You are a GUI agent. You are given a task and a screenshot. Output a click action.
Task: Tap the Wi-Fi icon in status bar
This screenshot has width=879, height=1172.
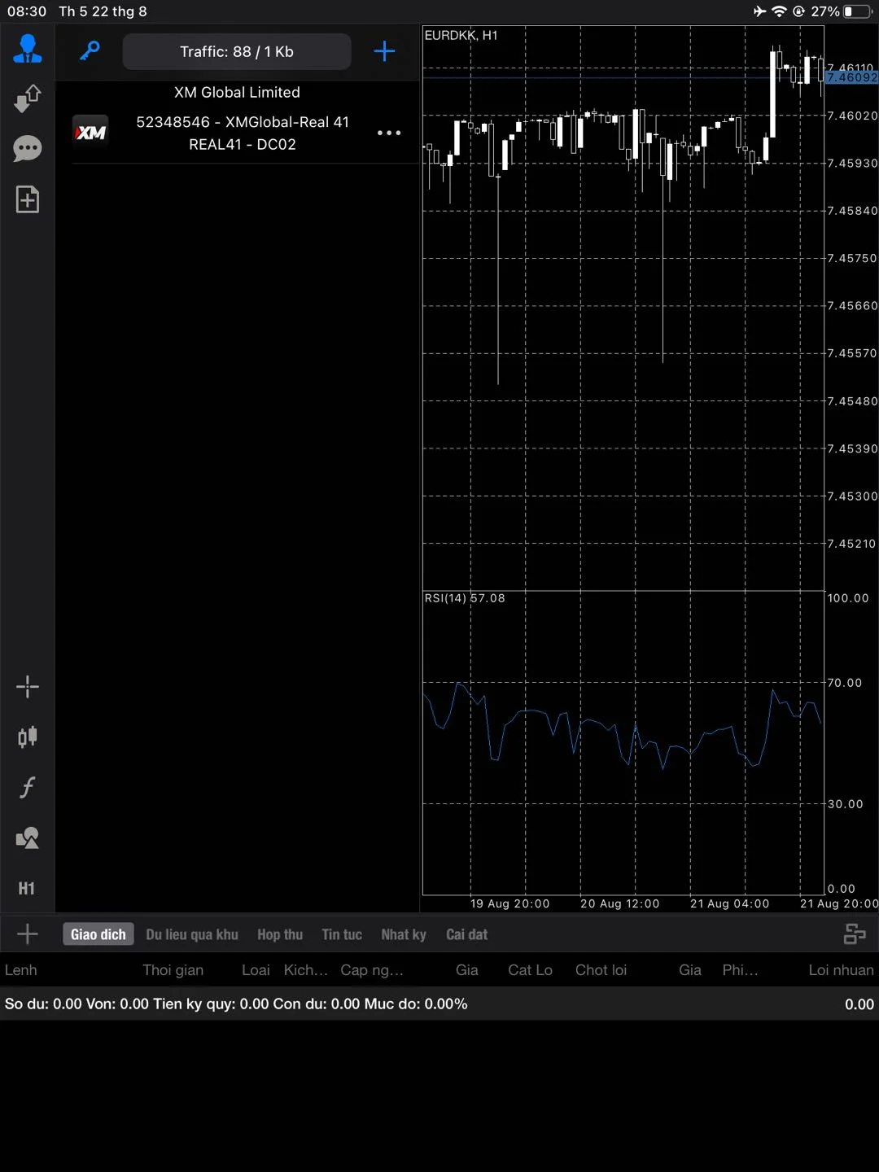[779, 11]
